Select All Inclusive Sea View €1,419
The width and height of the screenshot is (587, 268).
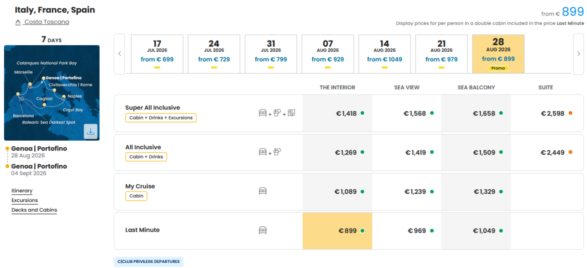tap(407, 152)
